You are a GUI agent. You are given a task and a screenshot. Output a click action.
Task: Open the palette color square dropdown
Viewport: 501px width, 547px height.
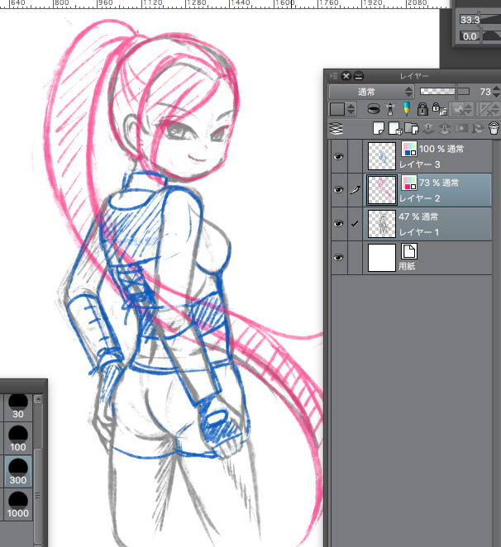[x=342, y=109]
